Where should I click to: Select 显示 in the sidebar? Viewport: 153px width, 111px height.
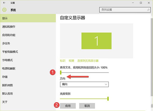coord(28,18)
